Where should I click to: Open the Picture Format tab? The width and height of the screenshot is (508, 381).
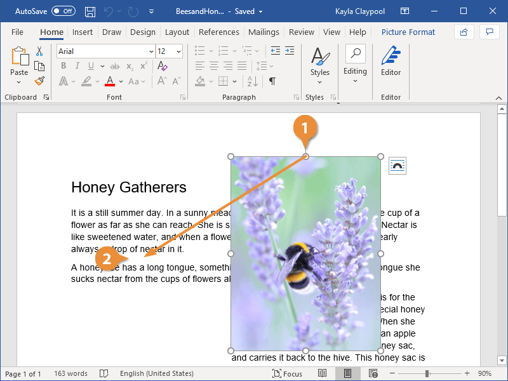tap(408, 32)
